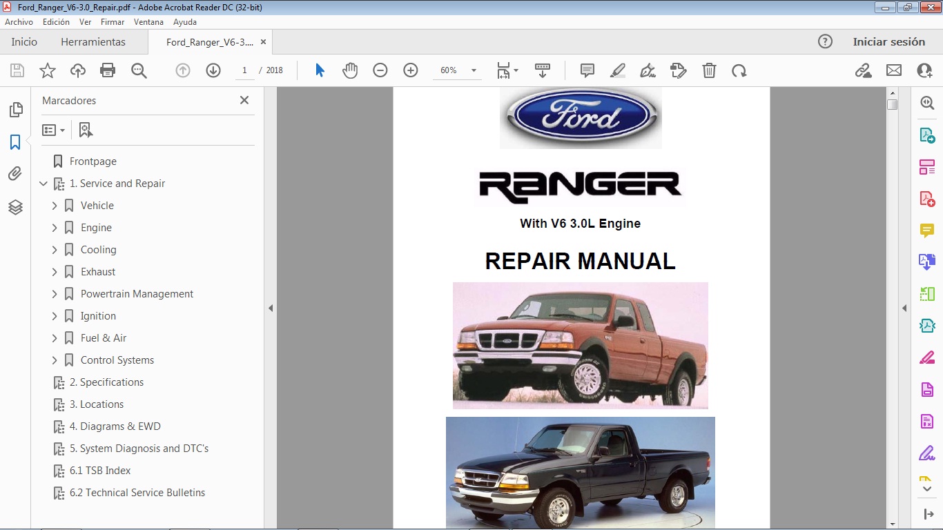
Task: Select the Hand tool
Action: [350, 70]
